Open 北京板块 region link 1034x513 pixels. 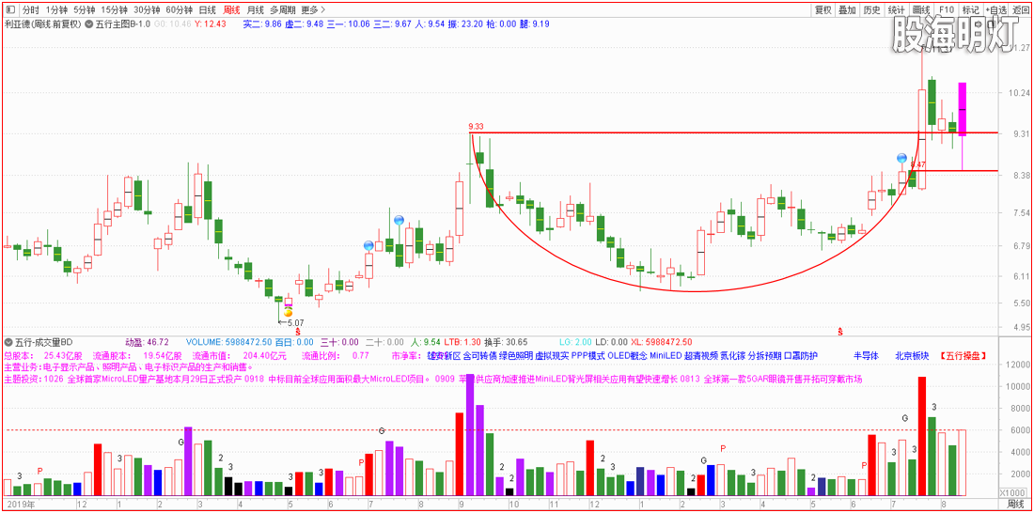point(912,356)
